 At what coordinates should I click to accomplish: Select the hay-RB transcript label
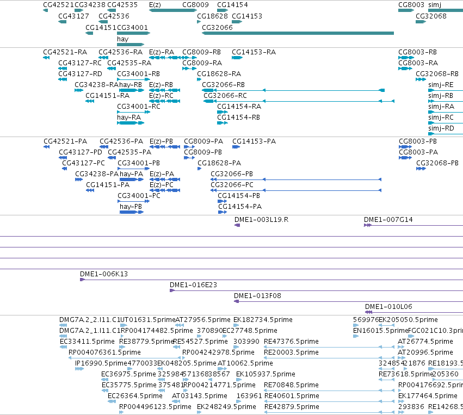(131, 85)
